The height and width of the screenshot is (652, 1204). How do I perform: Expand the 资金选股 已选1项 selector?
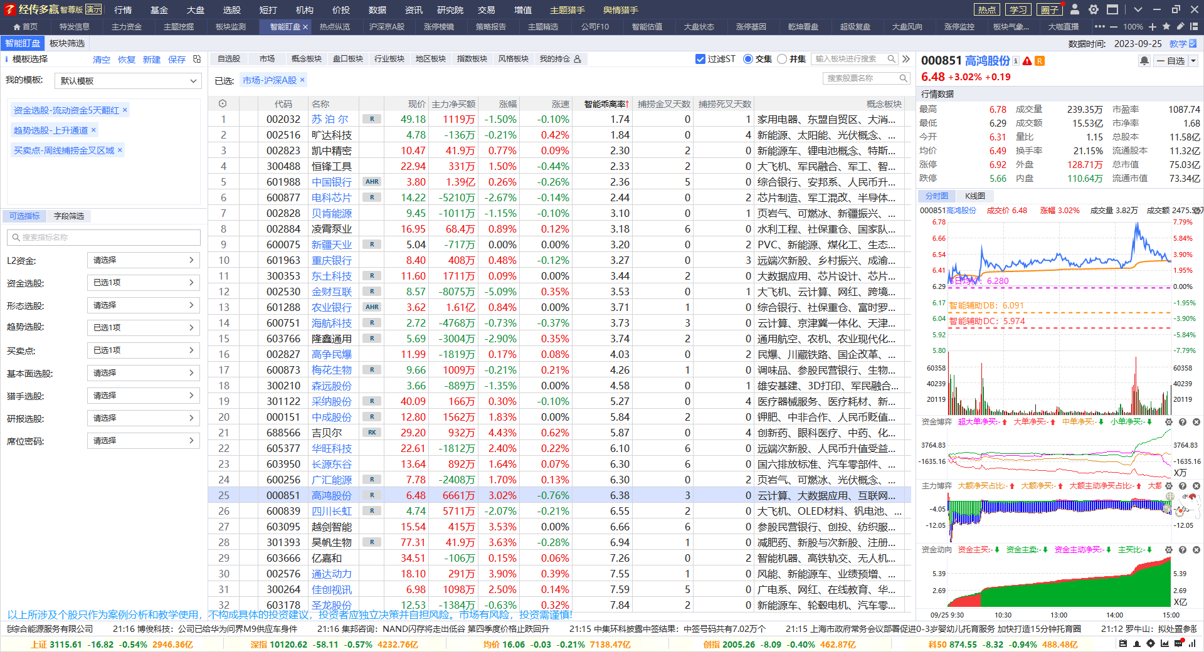click(x=143, y=283)
